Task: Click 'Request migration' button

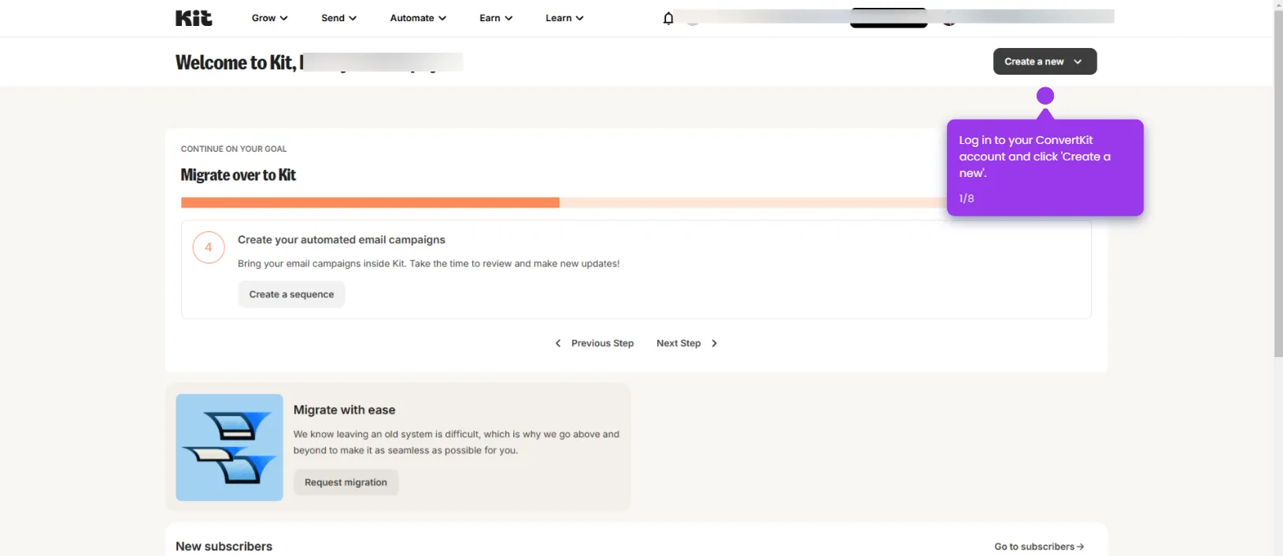Action: [x=346, y=482]
